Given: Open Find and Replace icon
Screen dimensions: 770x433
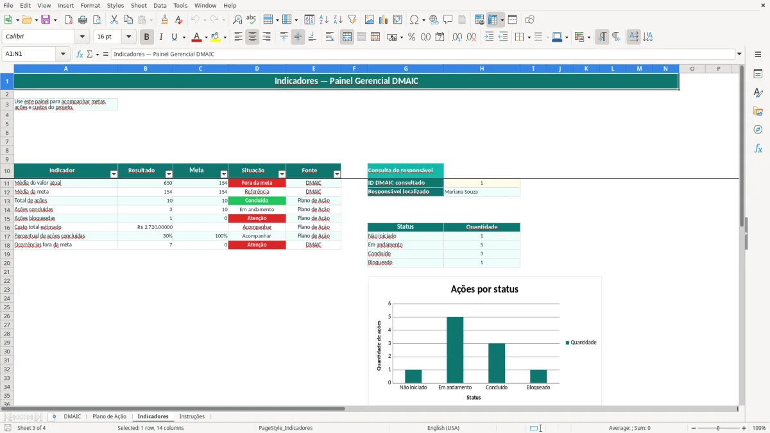Looking at the screenshot, I should tap(237, 20).
